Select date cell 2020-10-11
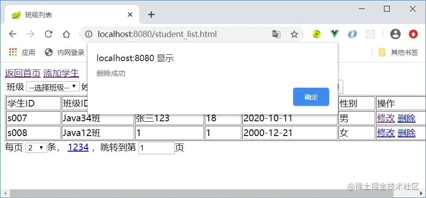426x198 pixels. pyautogui.click(x=290, y=118)
